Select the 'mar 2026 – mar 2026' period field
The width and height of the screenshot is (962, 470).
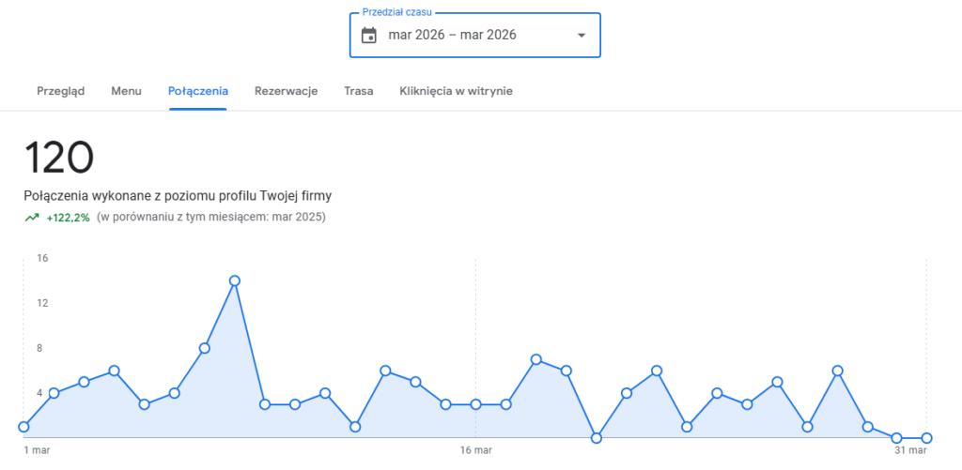(x=452, y=36)
